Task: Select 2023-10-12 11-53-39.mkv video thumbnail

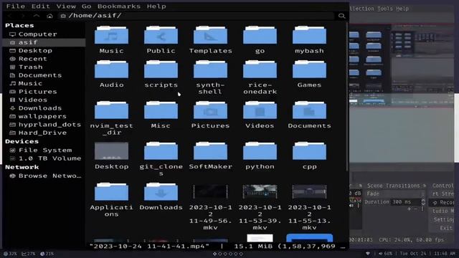Action: 260,191
